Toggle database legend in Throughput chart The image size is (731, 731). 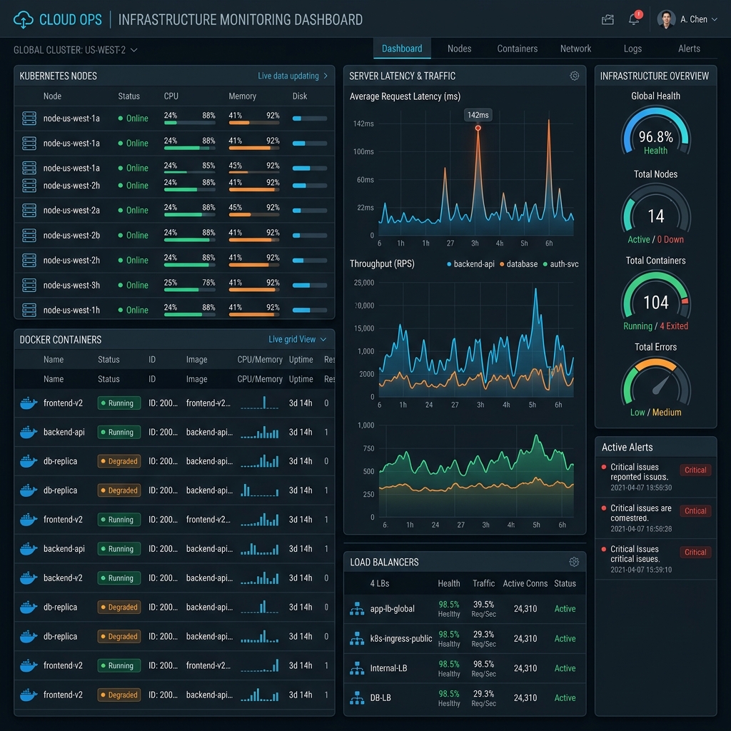[518, 264]
